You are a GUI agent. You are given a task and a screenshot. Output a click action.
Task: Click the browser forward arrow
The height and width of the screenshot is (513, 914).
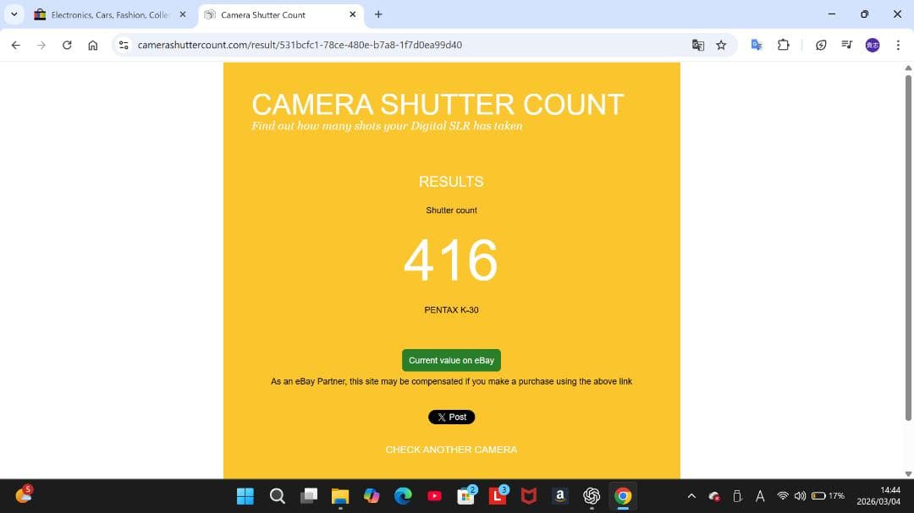coord(41,45)
